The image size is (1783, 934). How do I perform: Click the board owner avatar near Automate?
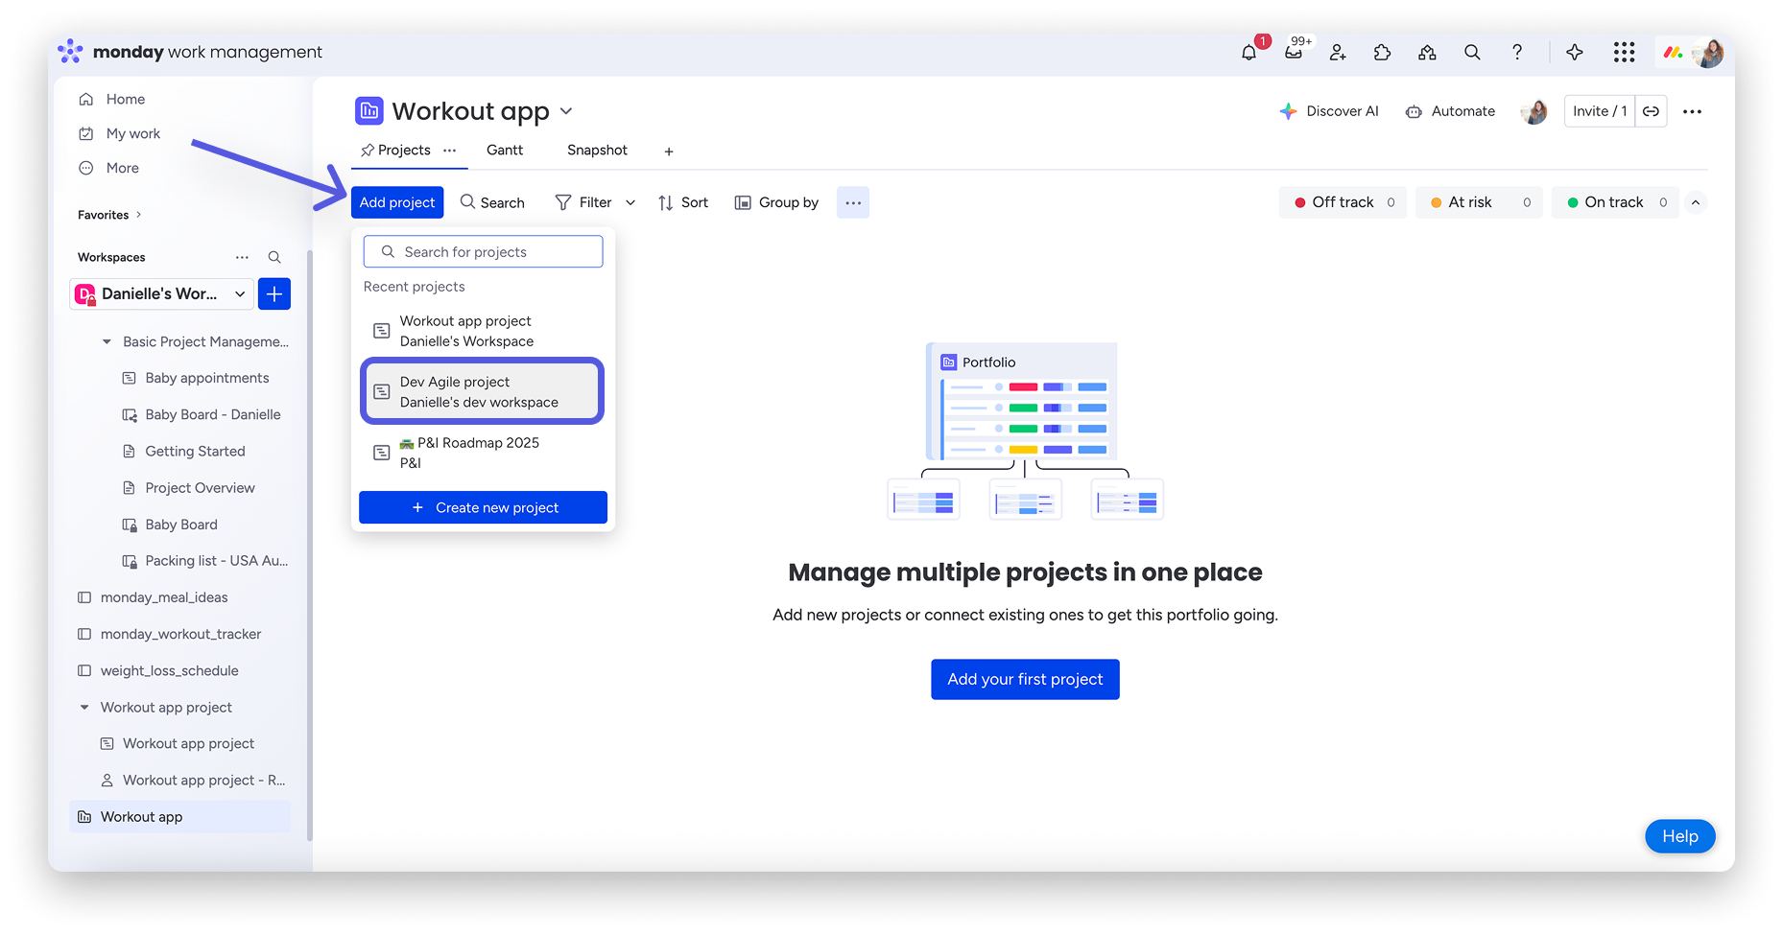1534,111
